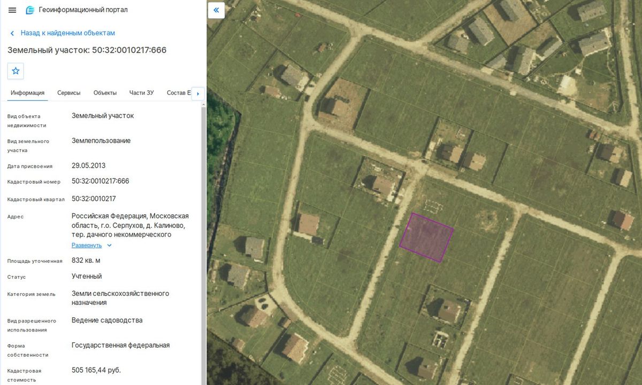Image resolution: width=642 pixels, height=385 pixels.
Task: Open the partially visible Состав tab
Action: click(x=179, y=93)
